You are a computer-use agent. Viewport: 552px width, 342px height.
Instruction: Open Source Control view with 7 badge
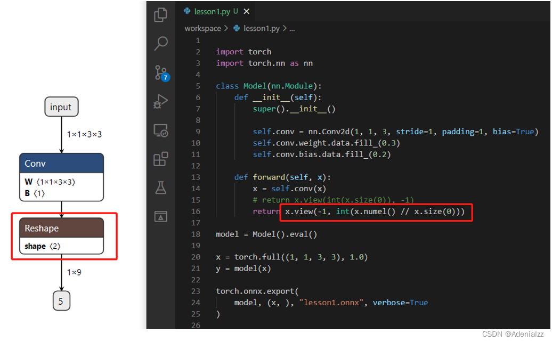[x=162, y=73]
